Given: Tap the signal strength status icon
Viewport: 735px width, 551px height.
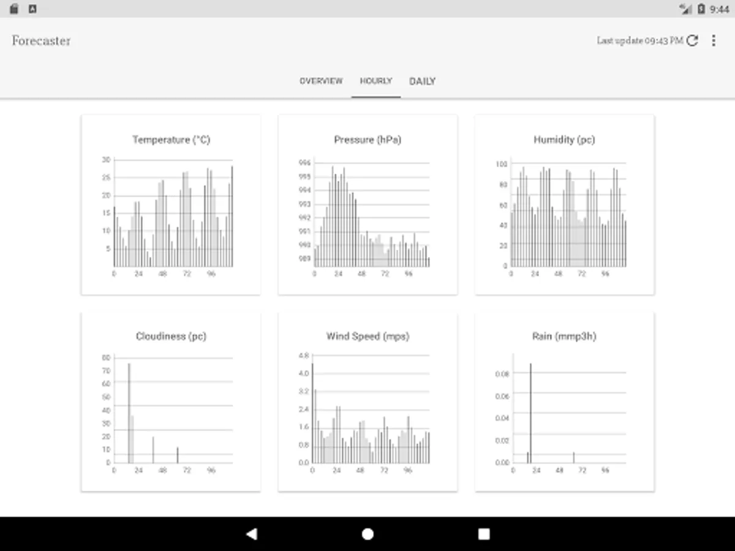Looking at the screenshot, I should coord(686,9).
